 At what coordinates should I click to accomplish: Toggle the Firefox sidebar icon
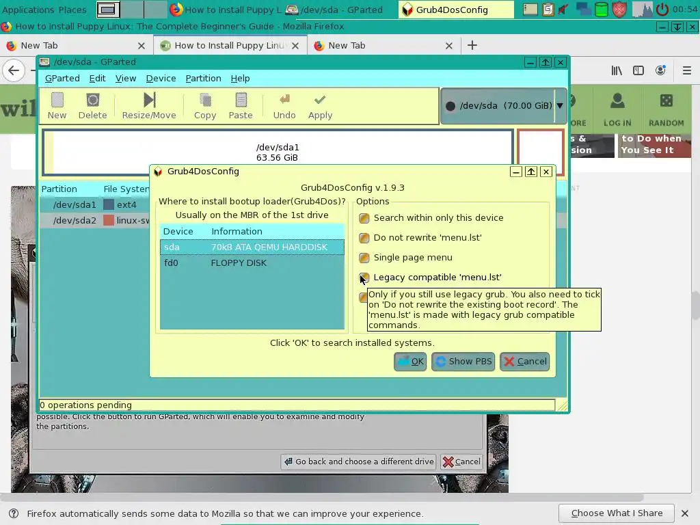point(638,70)
